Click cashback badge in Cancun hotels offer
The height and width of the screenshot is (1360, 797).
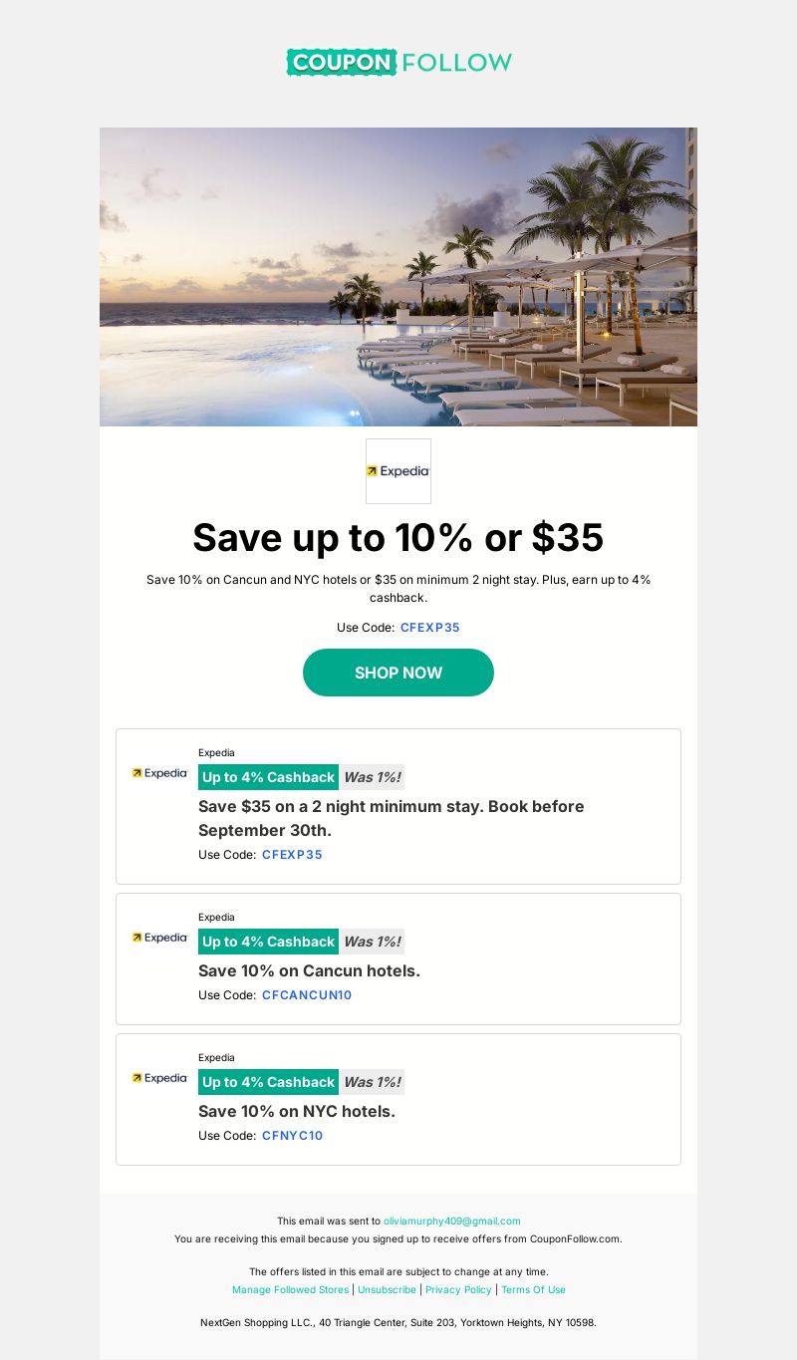tap(268, 942)
